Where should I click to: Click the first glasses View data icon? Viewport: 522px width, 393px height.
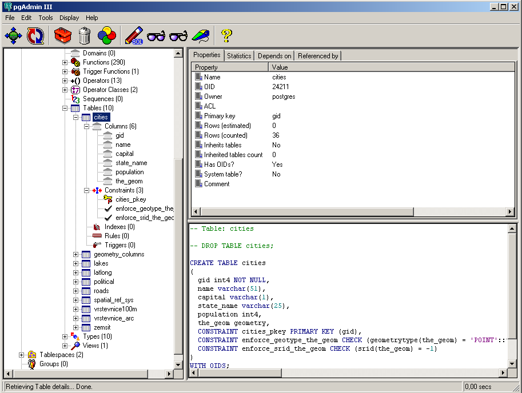tap(156, 35)
